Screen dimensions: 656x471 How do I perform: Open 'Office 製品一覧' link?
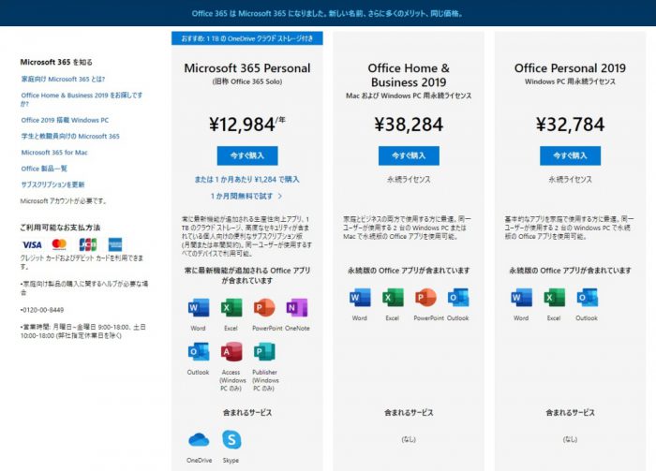(x=44, y=169)
